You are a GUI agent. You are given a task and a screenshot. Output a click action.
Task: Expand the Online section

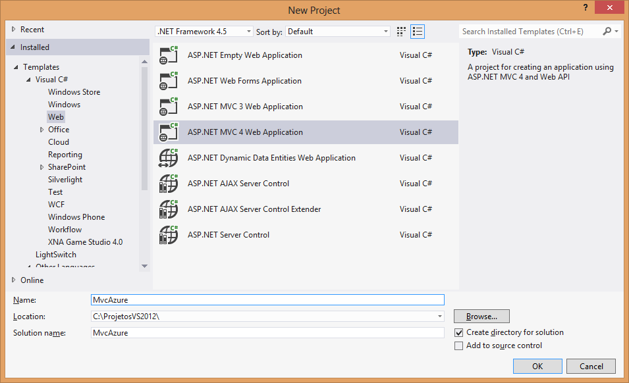coord(14,280)
